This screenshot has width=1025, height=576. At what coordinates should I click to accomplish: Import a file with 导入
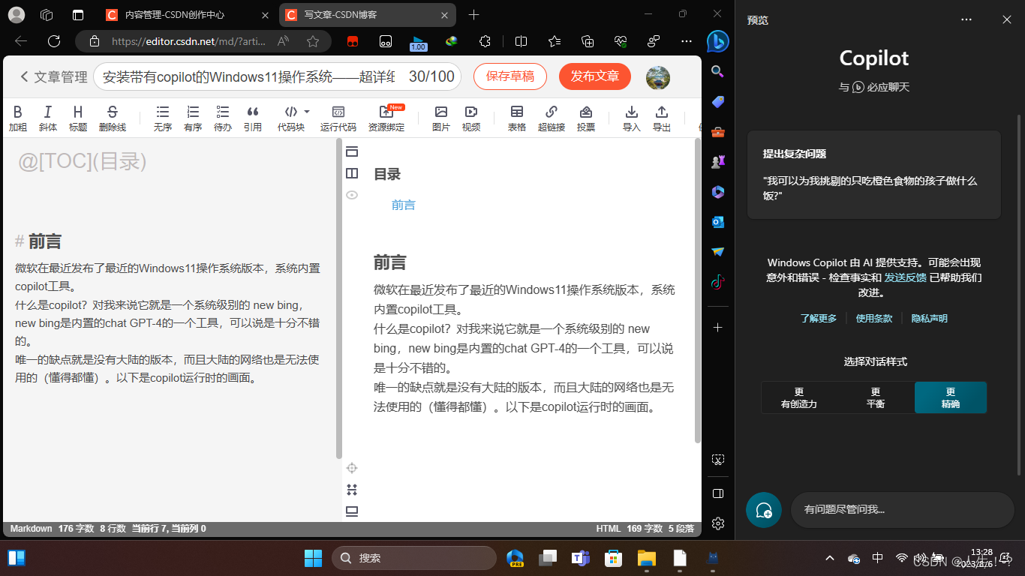(632, 118)
